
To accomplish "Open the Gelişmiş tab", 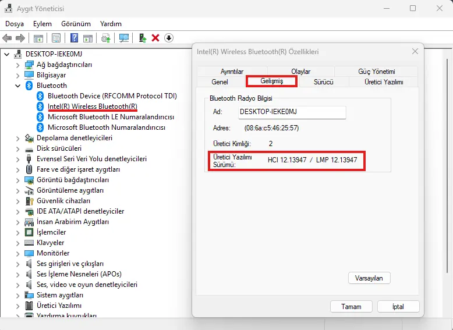I will point(271,81).
